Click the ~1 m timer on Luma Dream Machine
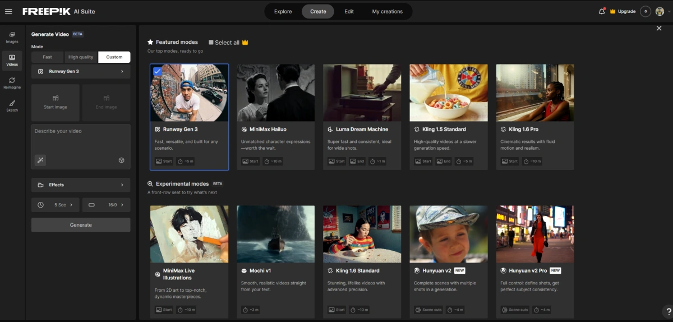673x322 pixels. coord(377,161)
